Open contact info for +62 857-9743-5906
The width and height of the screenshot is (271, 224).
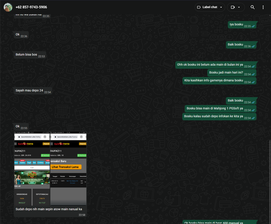31,7
